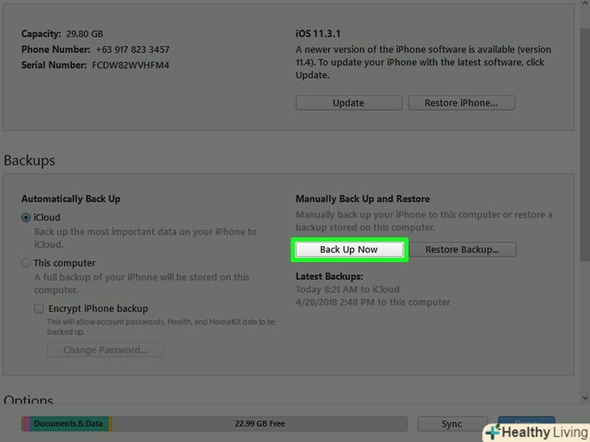Click the Change Password... button

(105, 350)
